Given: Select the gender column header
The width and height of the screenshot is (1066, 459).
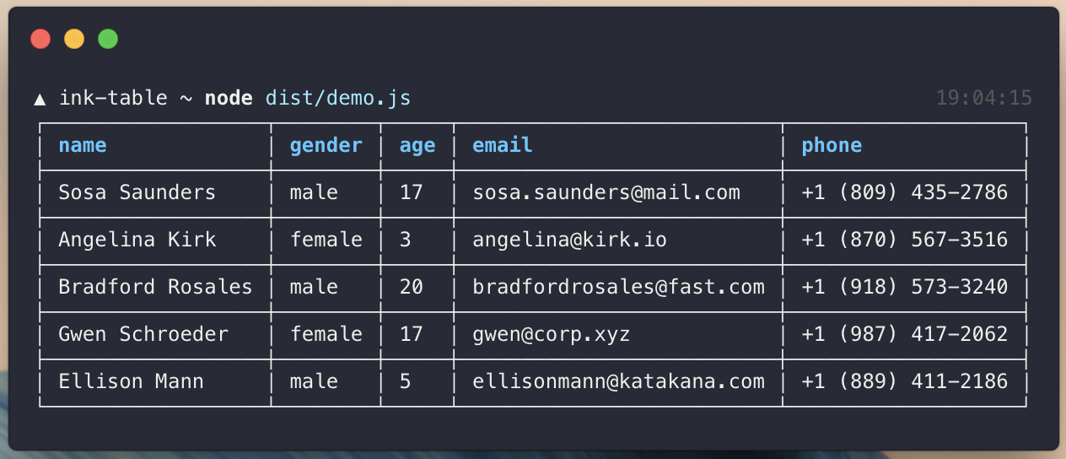Looking at the screenshot, I should (326, 145).
